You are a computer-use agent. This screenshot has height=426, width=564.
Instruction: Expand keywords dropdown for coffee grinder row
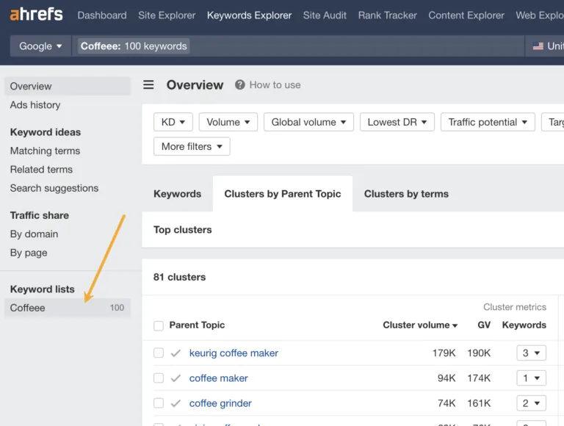click(x=531, y=403)
